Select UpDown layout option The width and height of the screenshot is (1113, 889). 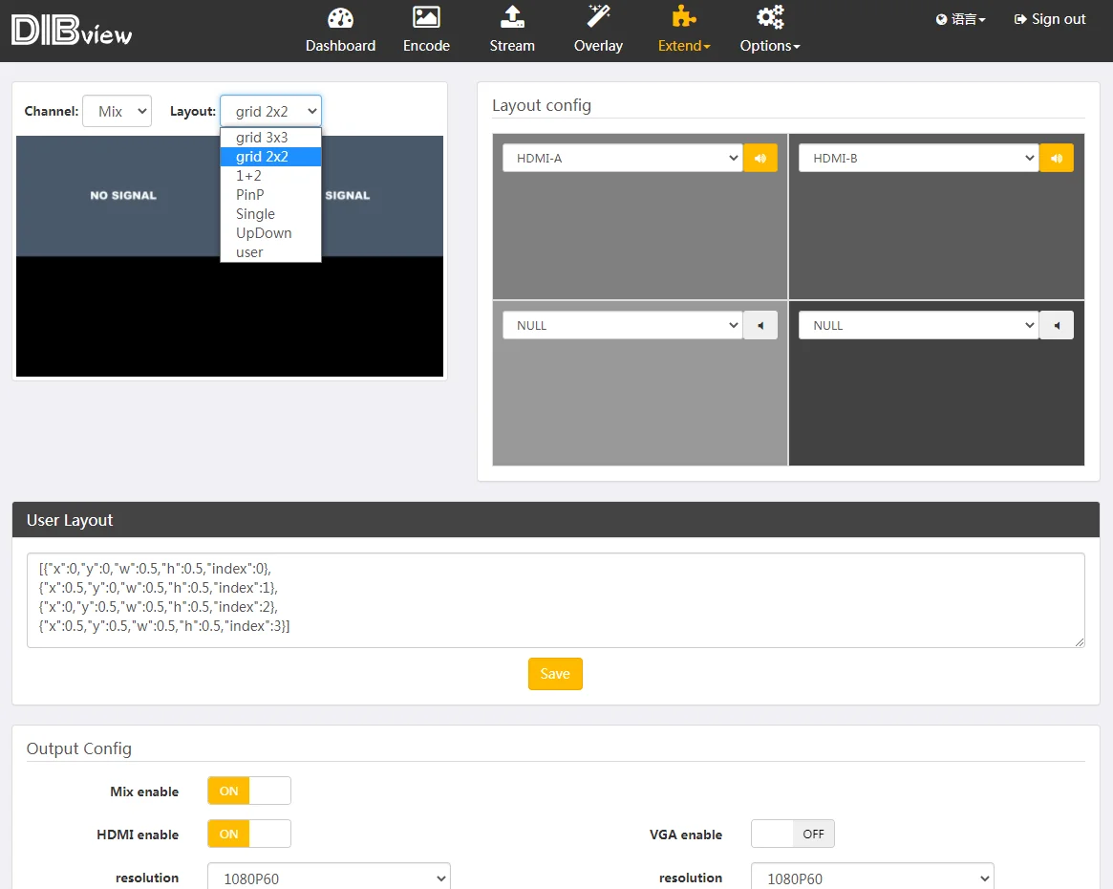tap(270, 233)
